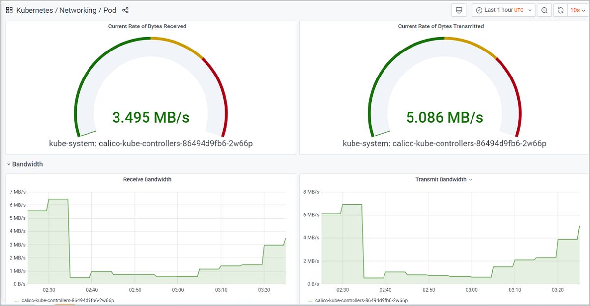This screenshot has width=590, height=306.
Task: Click the 3.495 MB/s gauge value
Action: point(150,118)
